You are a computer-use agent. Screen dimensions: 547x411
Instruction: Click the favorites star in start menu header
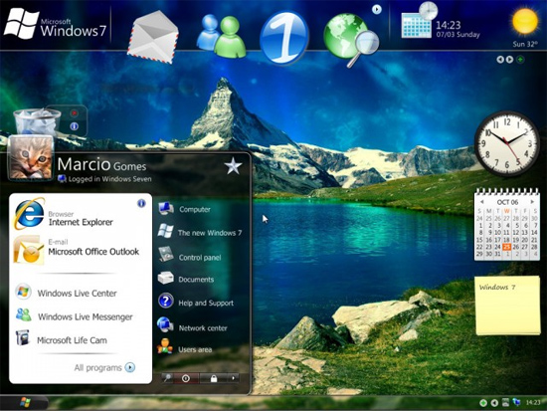(x=233, y=165)
